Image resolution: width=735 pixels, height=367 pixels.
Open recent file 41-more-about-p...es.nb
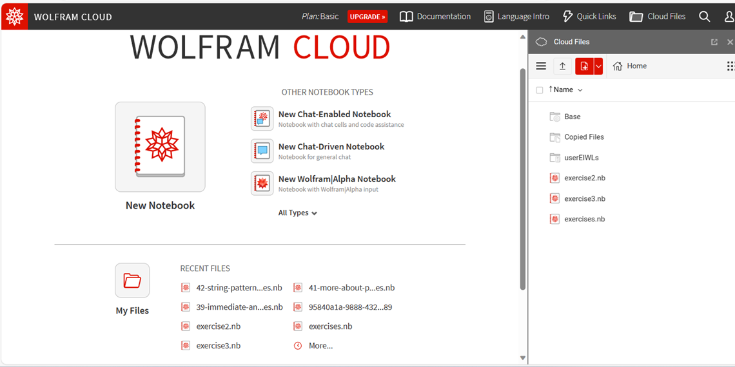(351, 288)
